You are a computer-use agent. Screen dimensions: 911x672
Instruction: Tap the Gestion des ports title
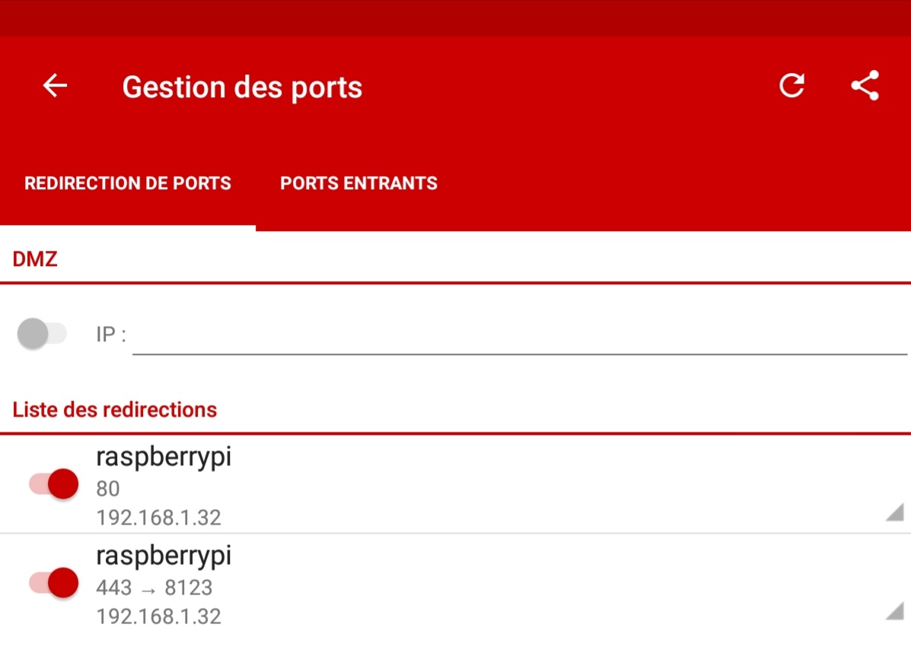click(242, 87)
